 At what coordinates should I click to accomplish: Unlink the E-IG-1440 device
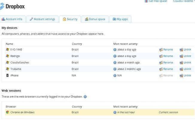click(187, 50)
